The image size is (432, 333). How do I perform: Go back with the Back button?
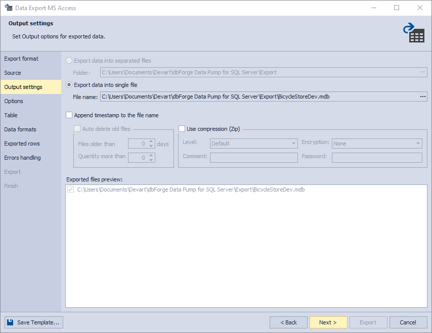[288, 322]
